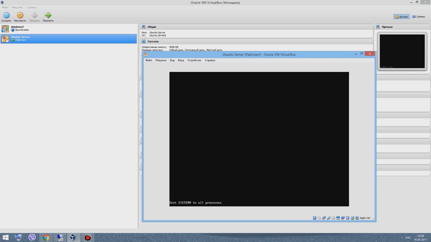Click the Система details section icon

pyautogui.click(x=143, y=41)
